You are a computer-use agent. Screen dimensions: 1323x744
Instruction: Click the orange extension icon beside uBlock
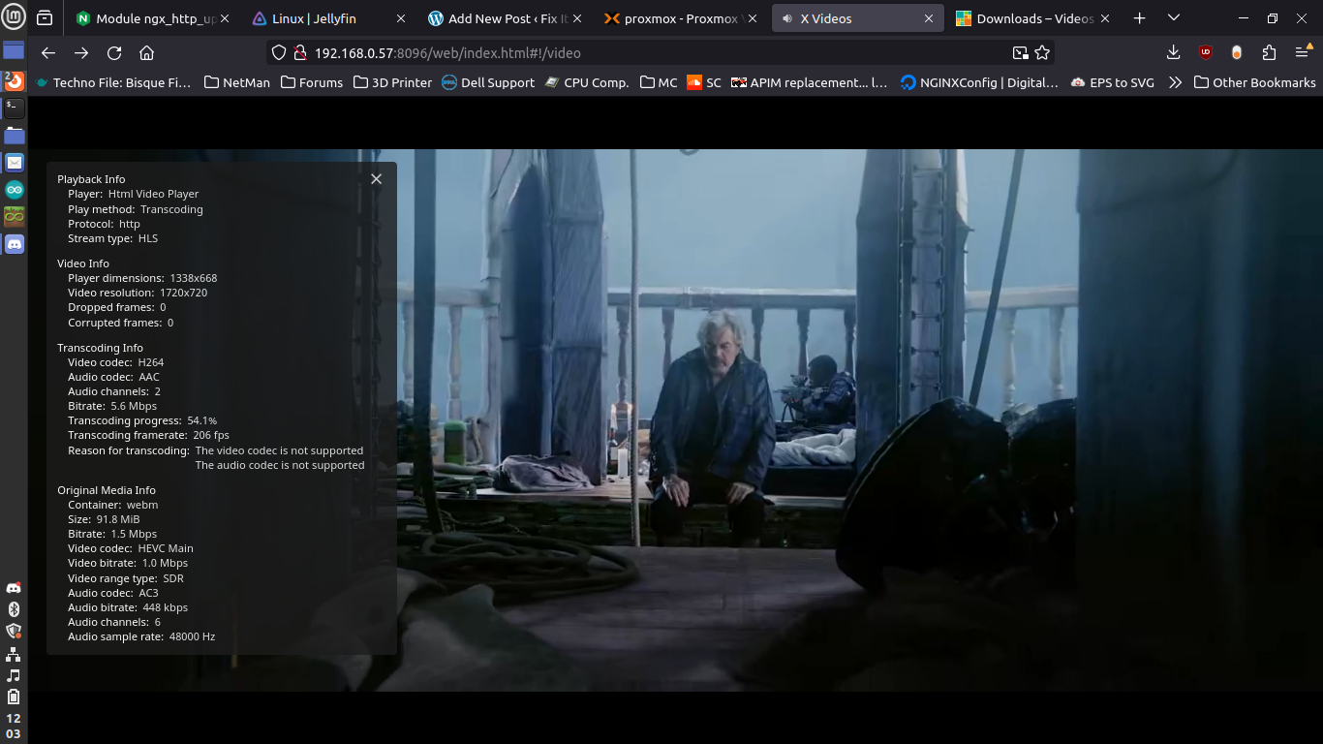click(x=1237, y=53)
